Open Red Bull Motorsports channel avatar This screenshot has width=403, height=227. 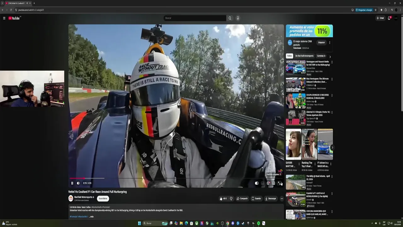tap(71, 198)
